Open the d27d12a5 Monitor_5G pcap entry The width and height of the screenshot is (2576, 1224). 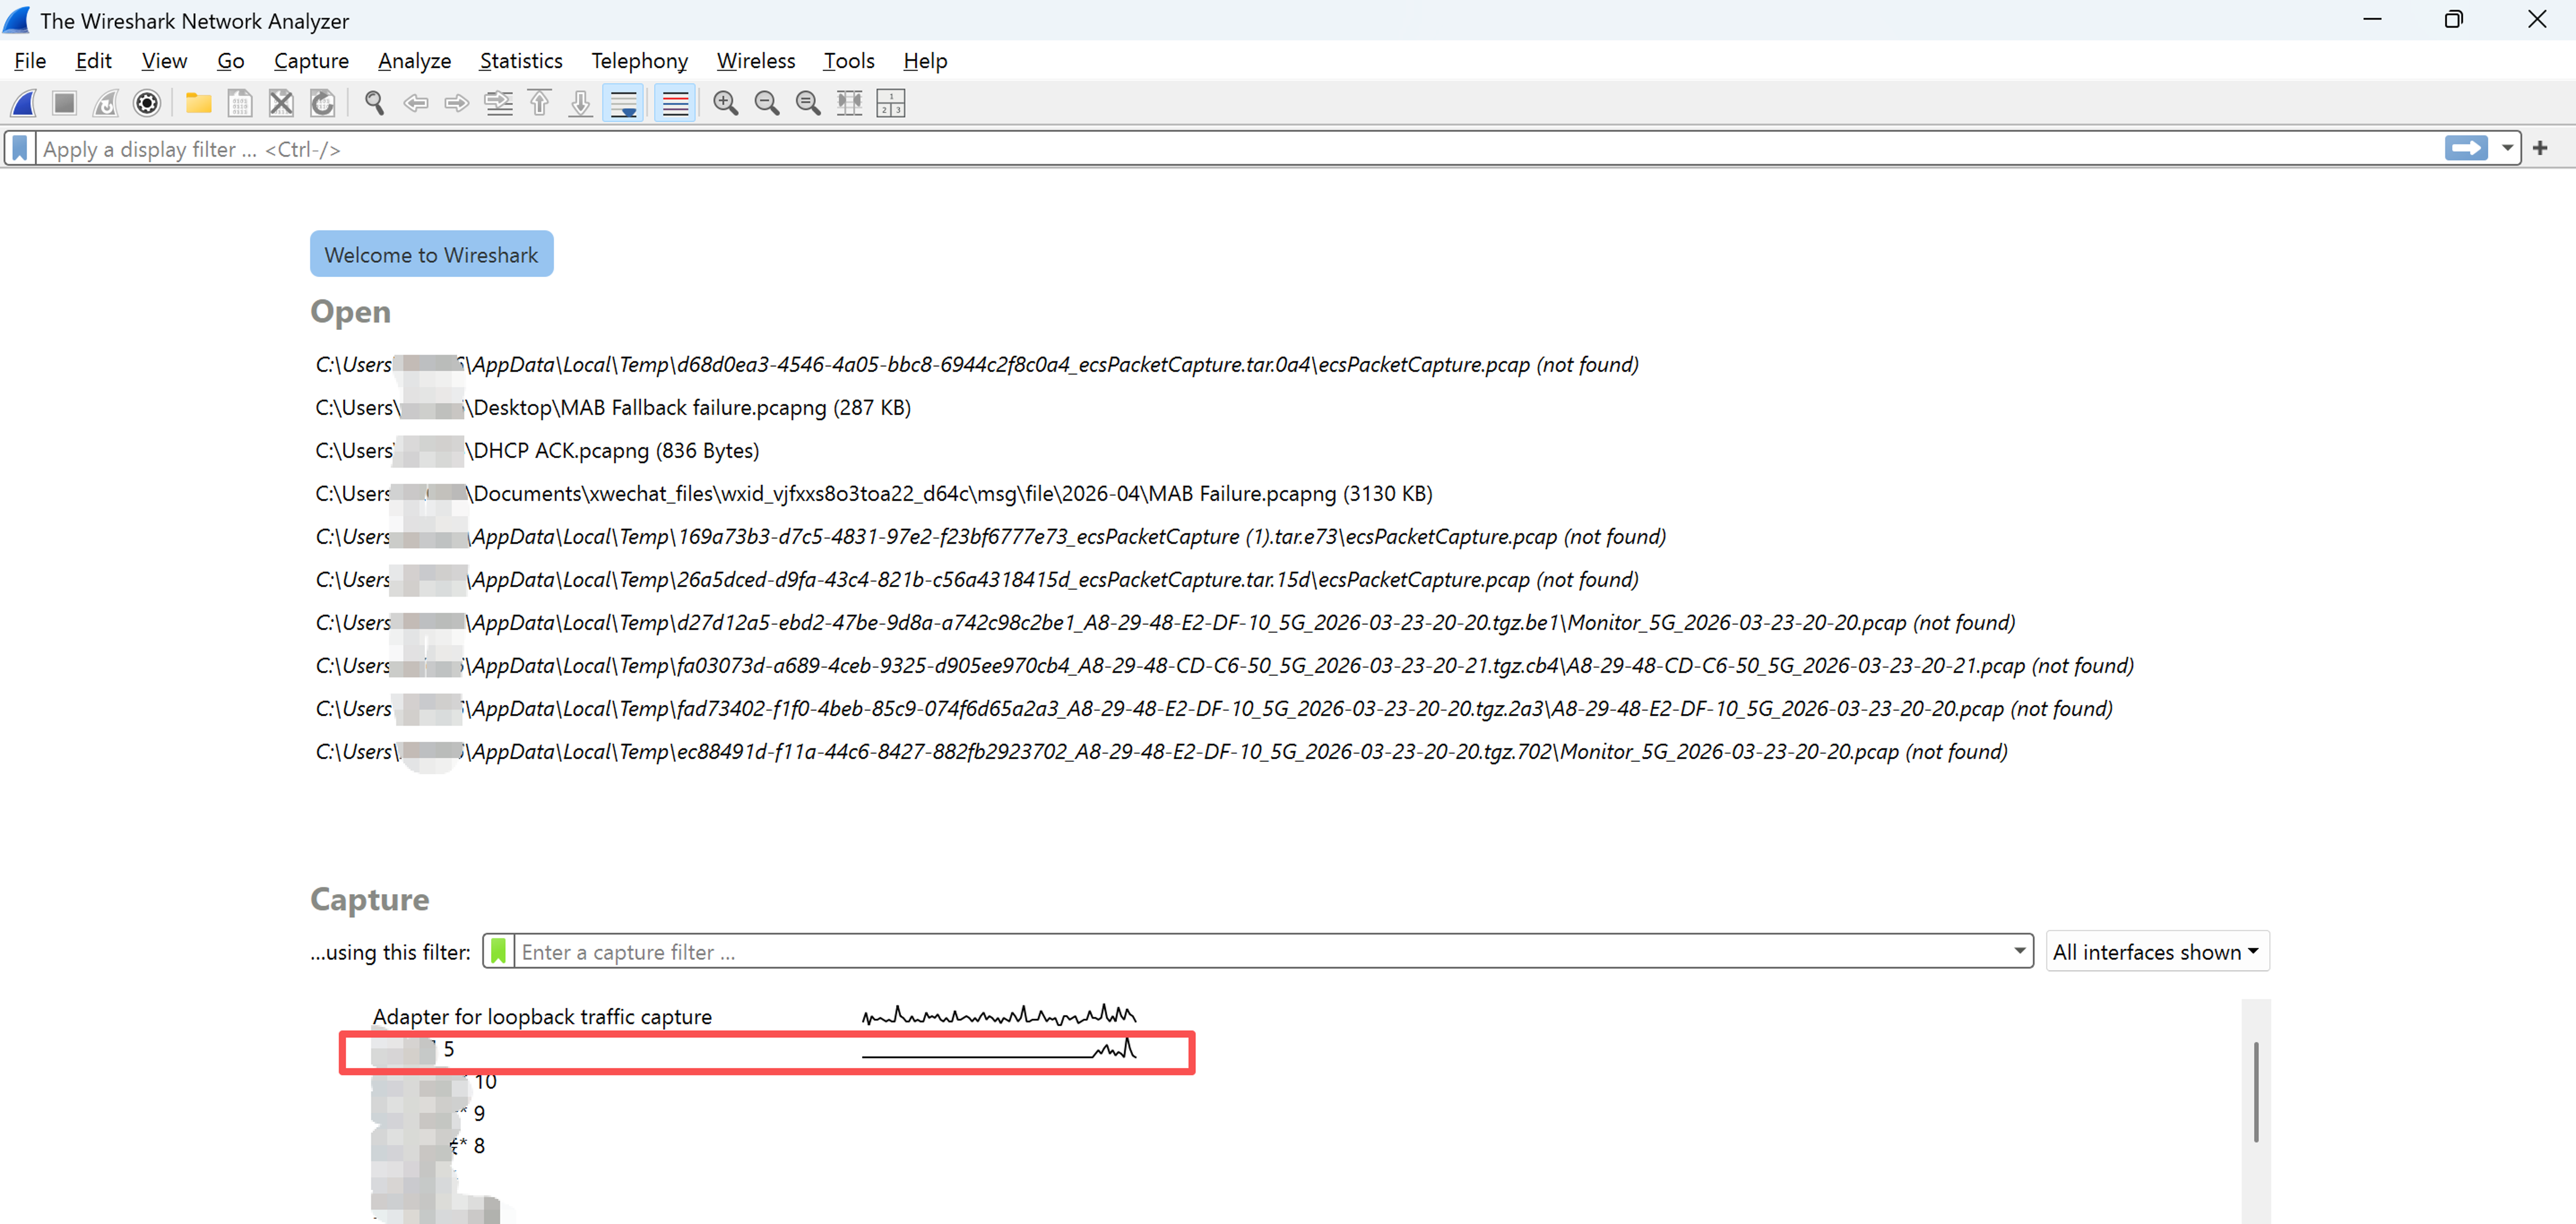1165,622
